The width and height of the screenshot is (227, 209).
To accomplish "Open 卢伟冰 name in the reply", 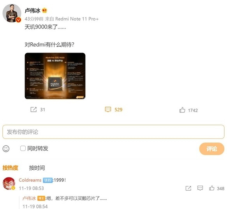I will (x=29, y=198).
